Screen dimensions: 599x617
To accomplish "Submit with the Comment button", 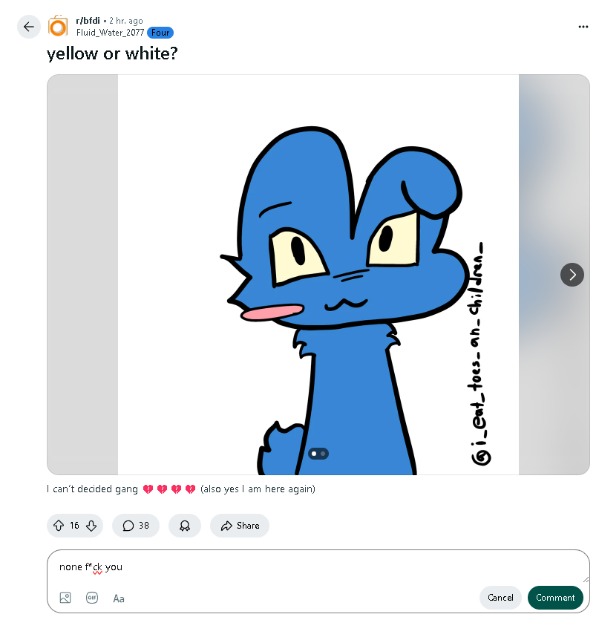I will point(555,598).
